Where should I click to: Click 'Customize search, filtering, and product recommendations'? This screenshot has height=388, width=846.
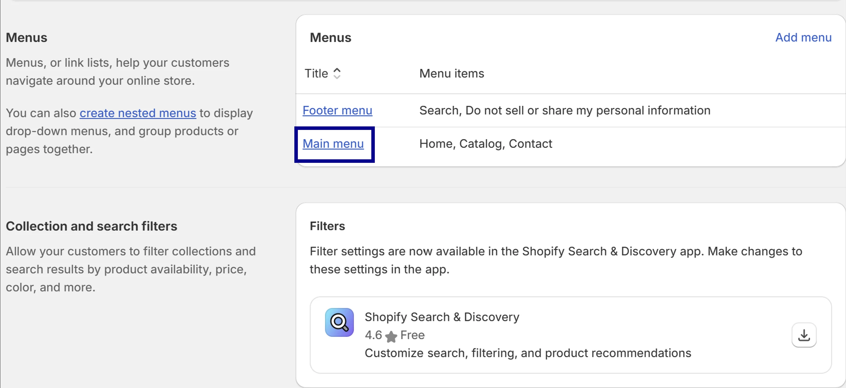[x=528, y=353]
